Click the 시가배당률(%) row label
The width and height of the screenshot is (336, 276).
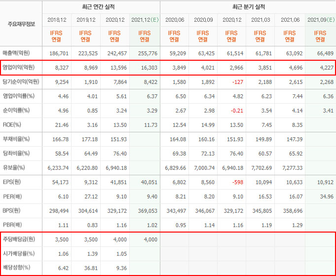pos(19,254)
